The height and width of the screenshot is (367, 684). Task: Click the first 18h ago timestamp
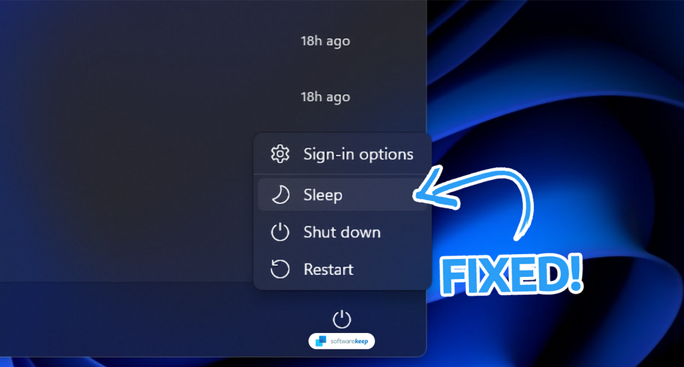(325, 41)
